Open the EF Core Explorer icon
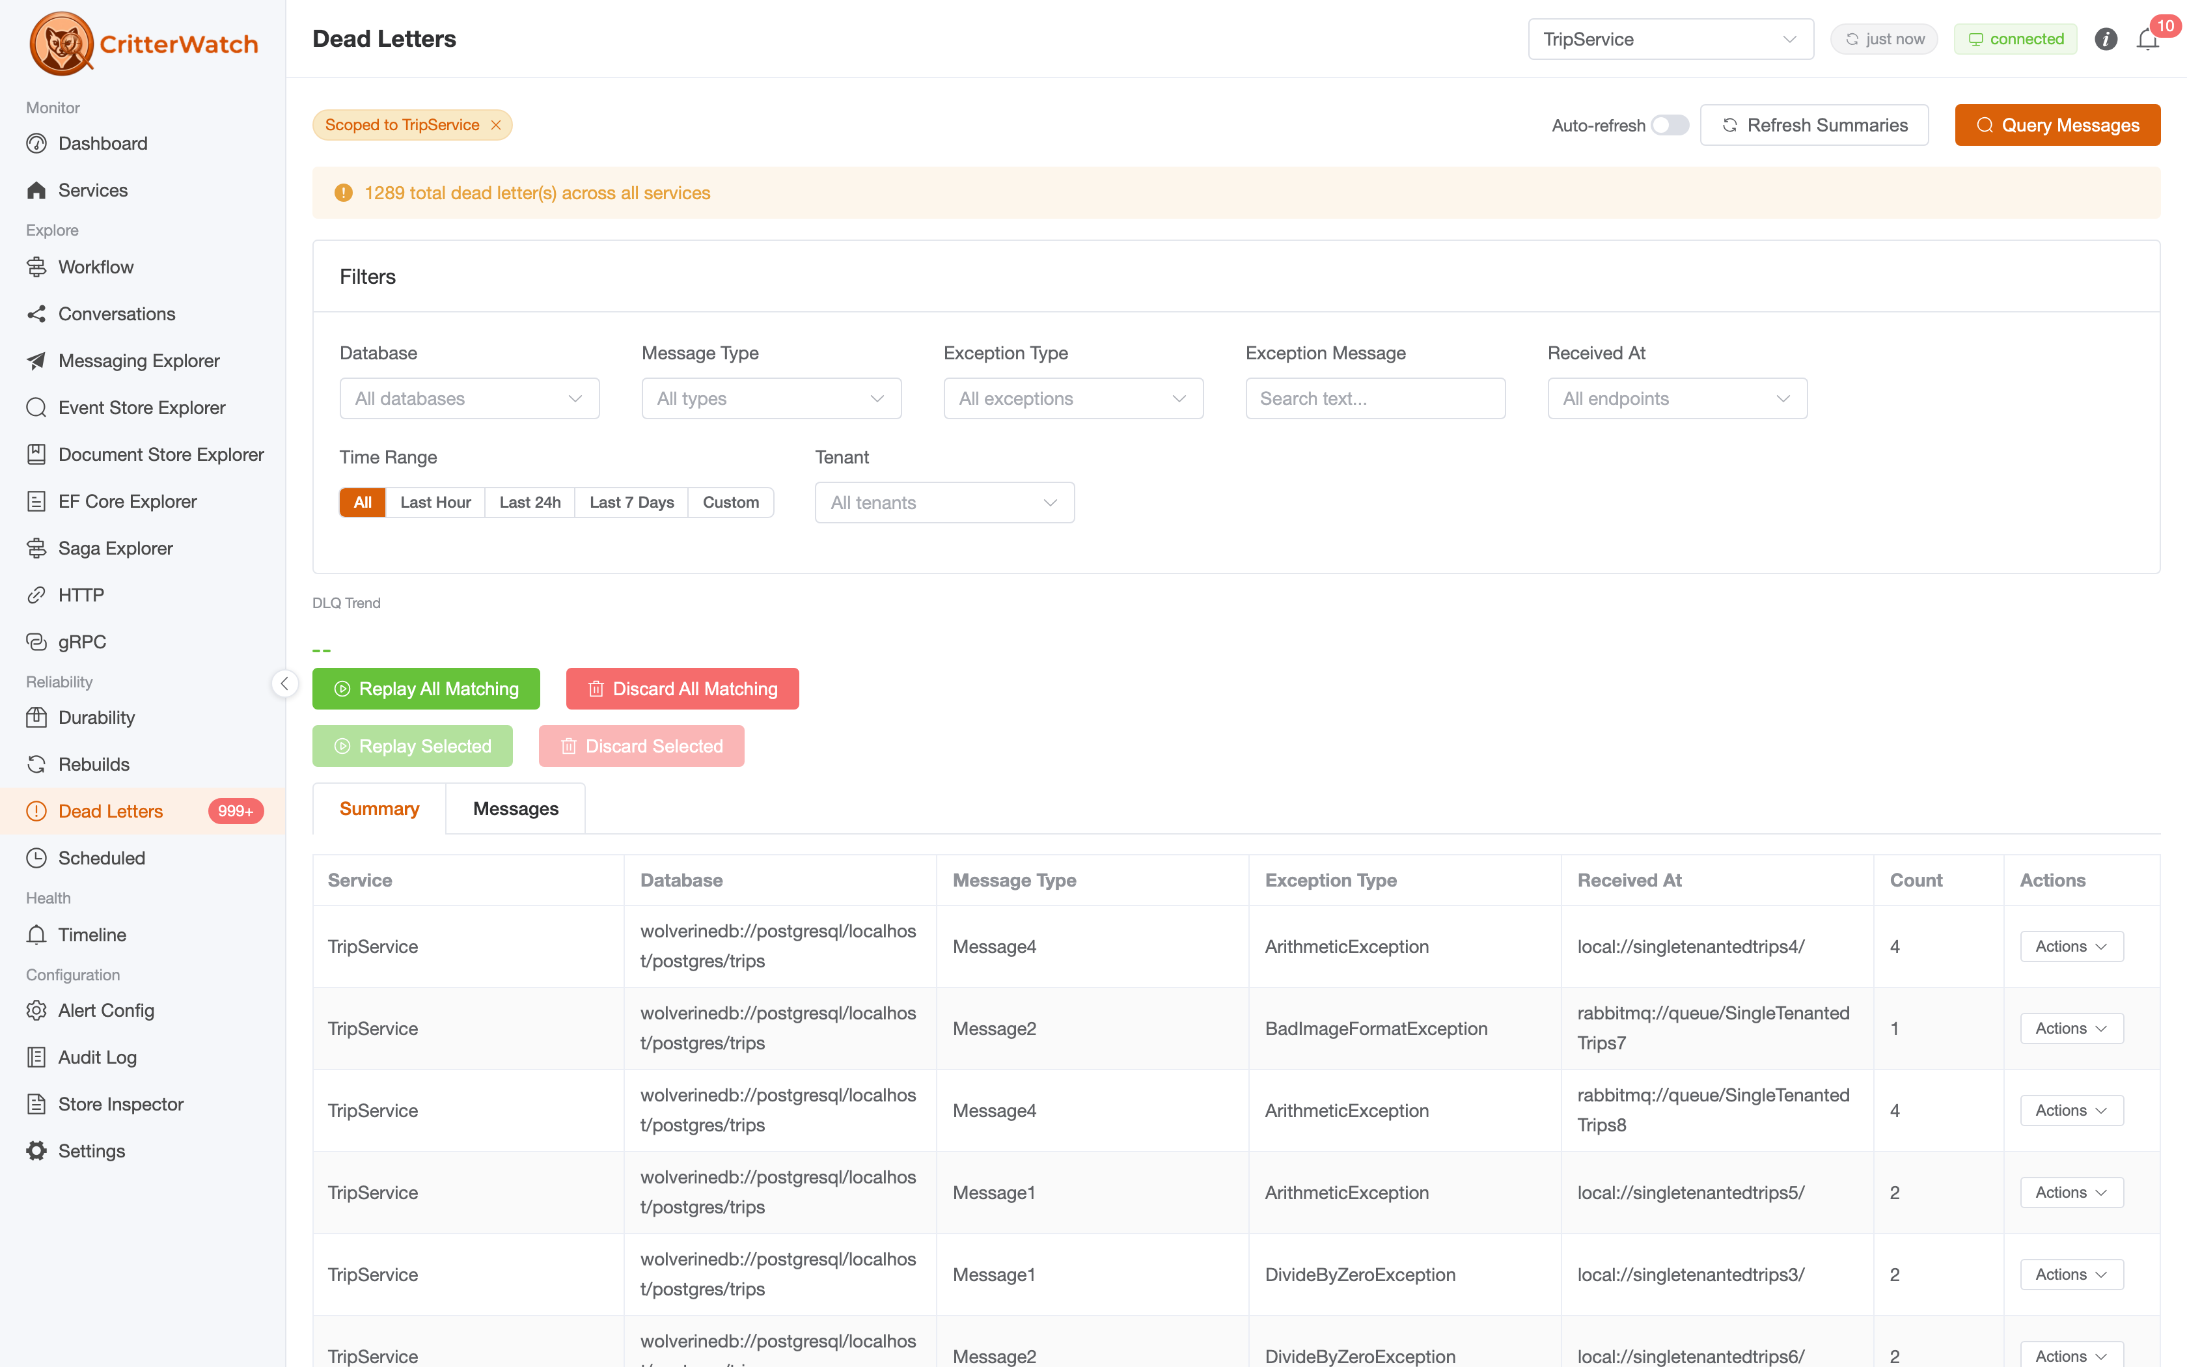Image resolution: width=2187 pixels, height=1367 pixels. click(x=36, y=502)
